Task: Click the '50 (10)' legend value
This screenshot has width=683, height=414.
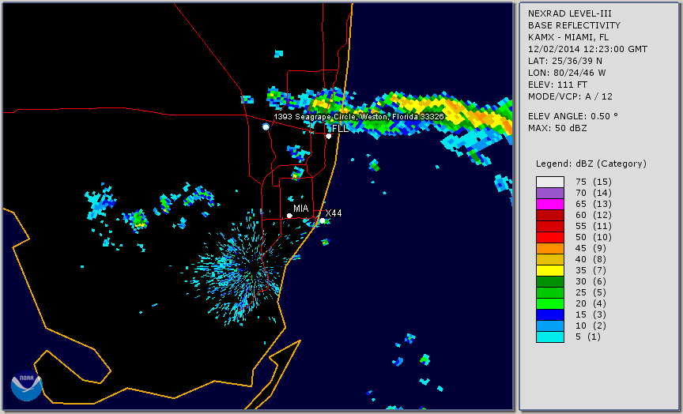Action: coord(593,237)
